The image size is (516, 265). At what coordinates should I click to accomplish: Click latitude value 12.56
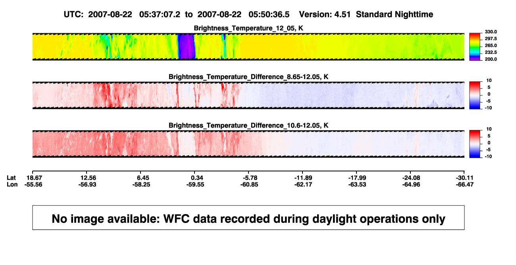pyautogui.click(x=88, y=177)
